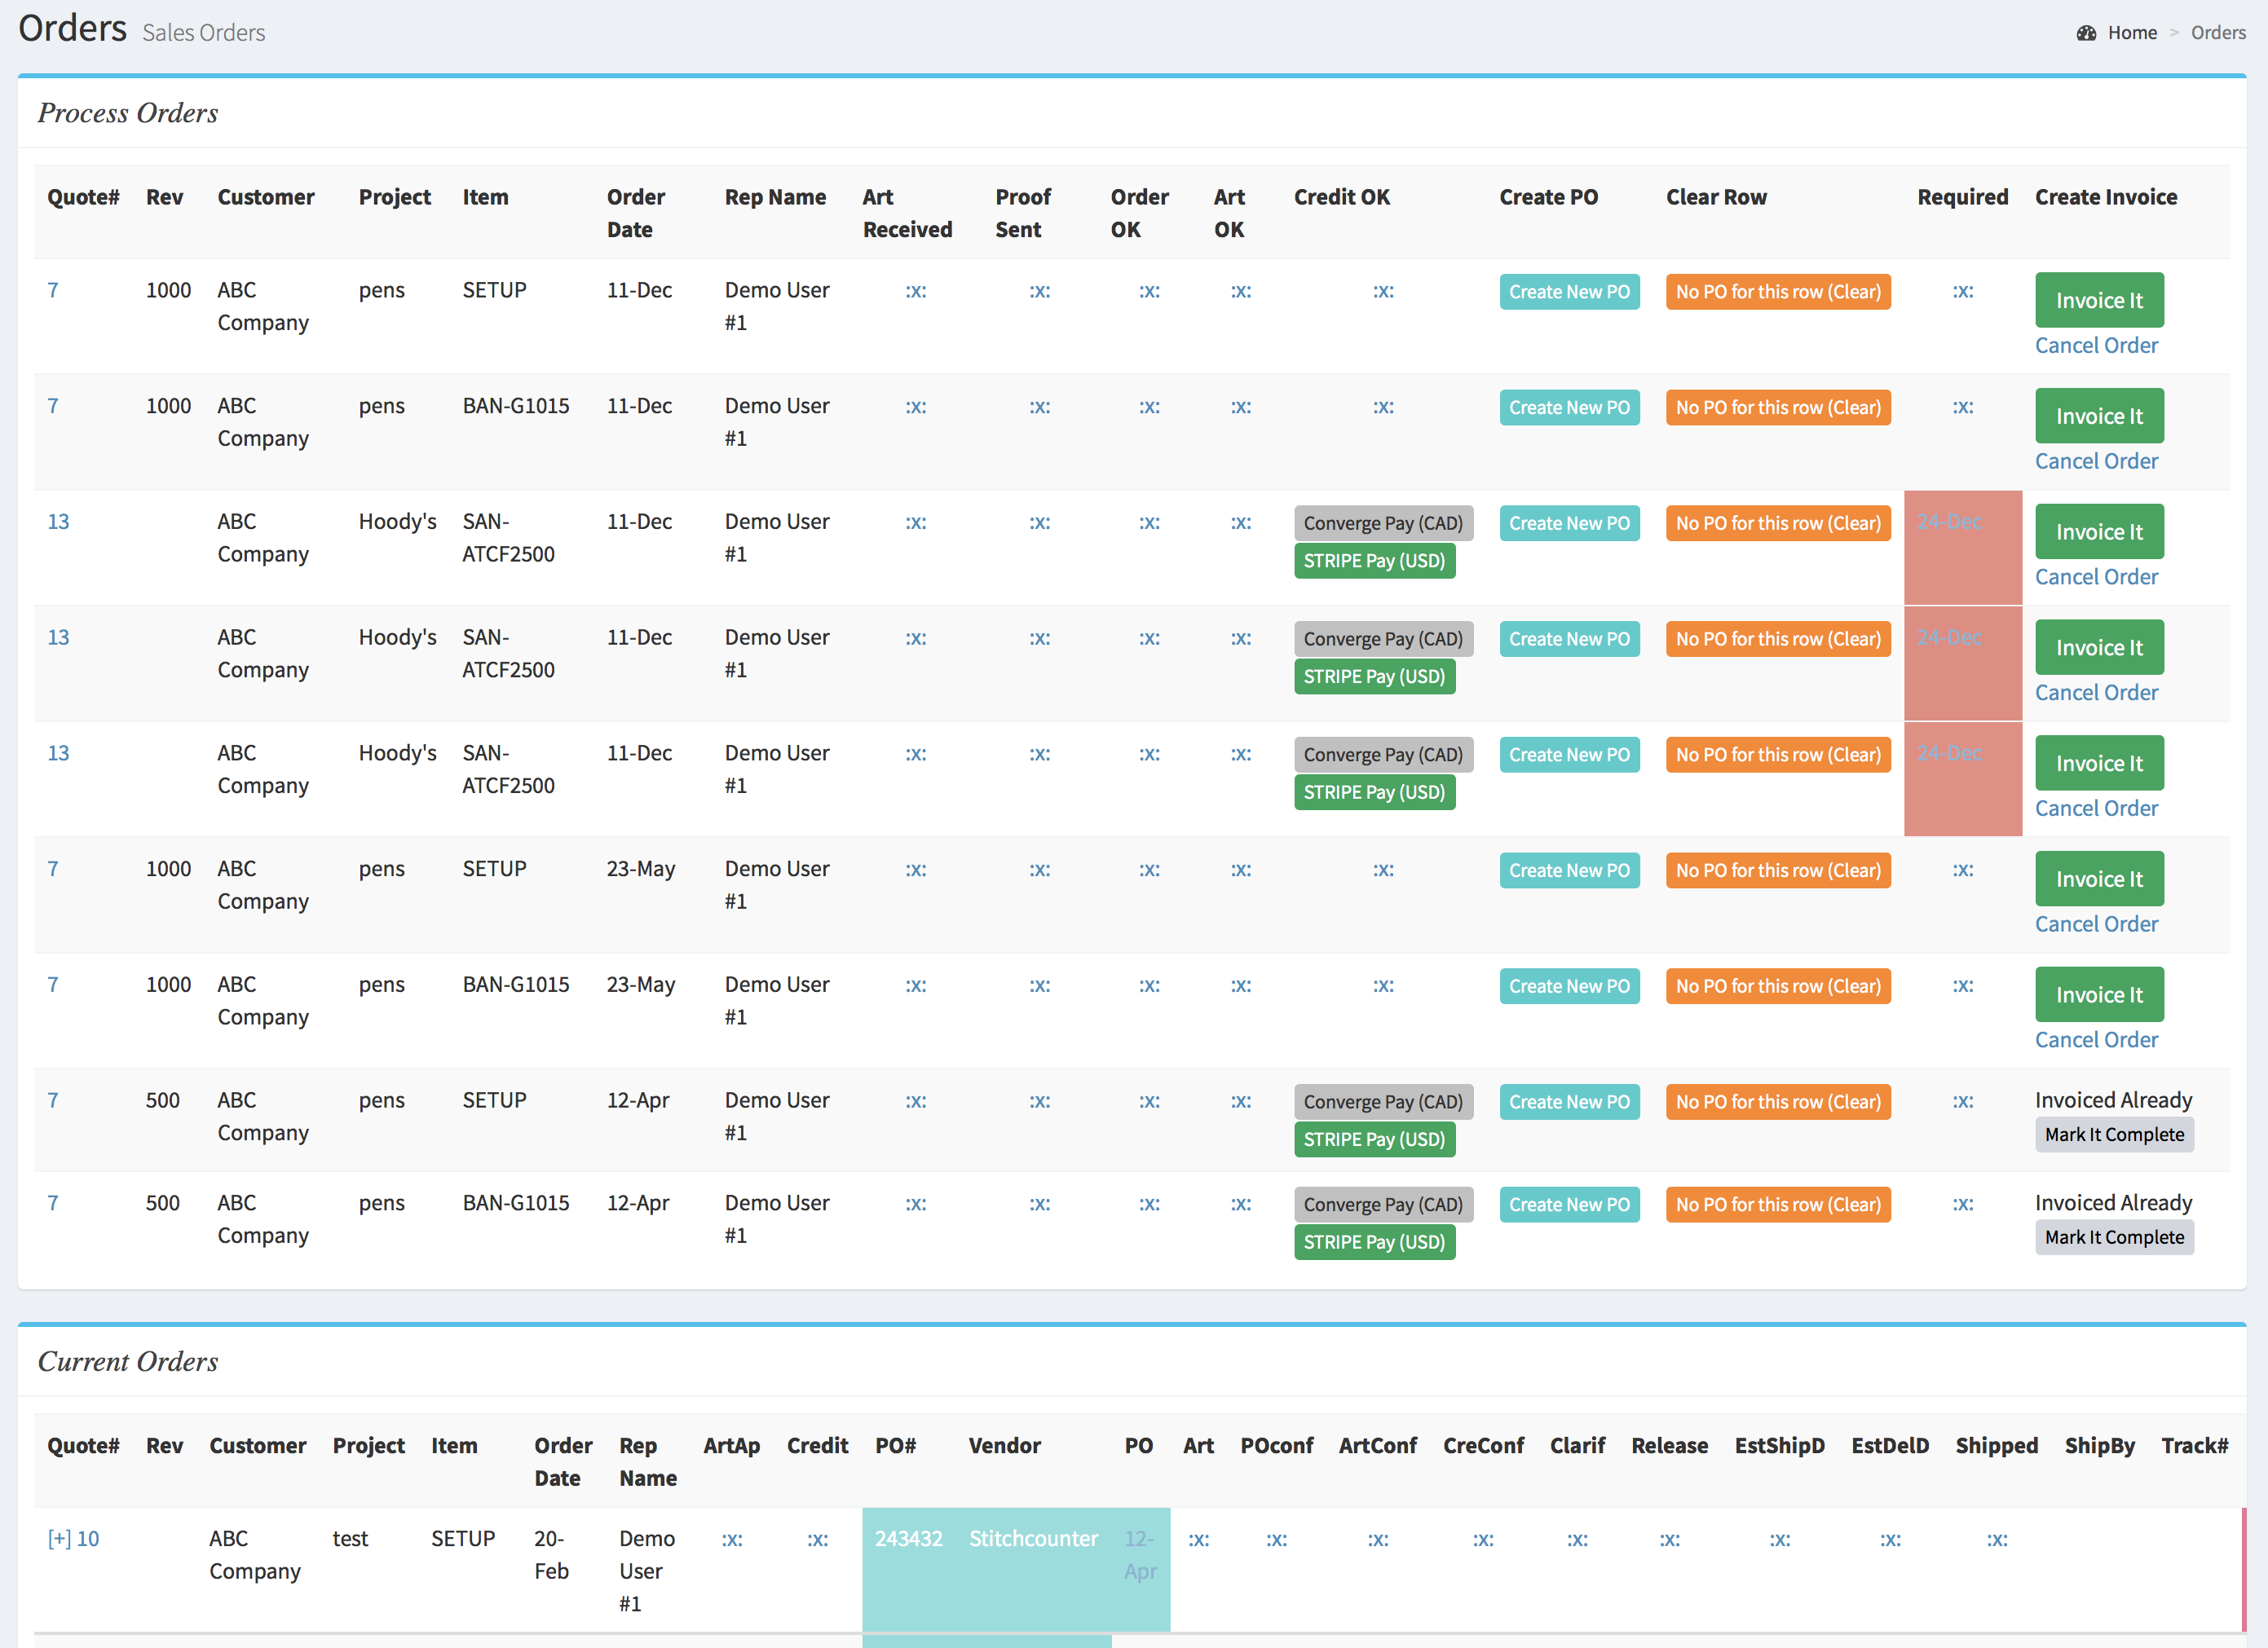Toggle Credit :x: for Current Orders quote 10
This screenshot has height=1648, width=2268.
(818, 1539)
